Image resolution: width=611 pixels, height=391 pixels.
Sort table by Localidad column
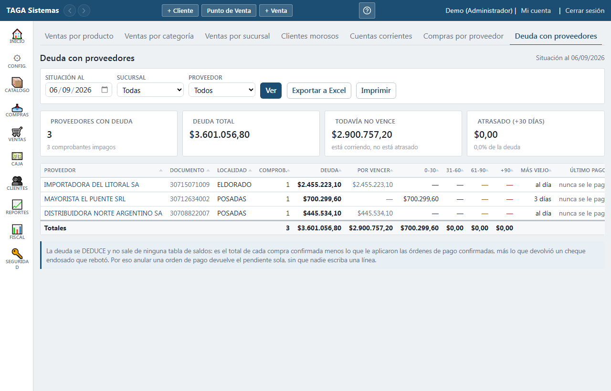(234, 170)
